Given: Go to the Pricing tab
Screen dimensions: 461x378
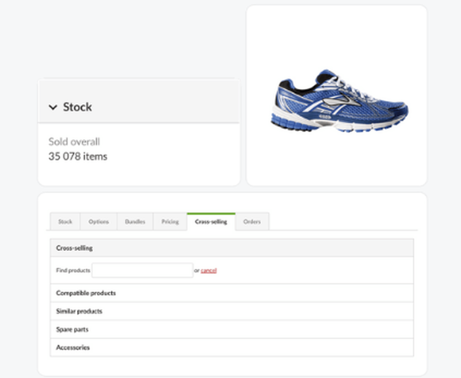Looking at the screenshot, I should tap(170, 222).
